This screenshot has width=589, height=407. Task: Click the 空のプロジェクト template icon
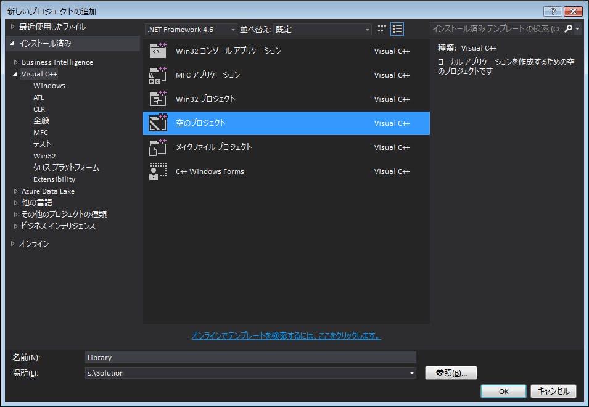(x=158, y=123)
